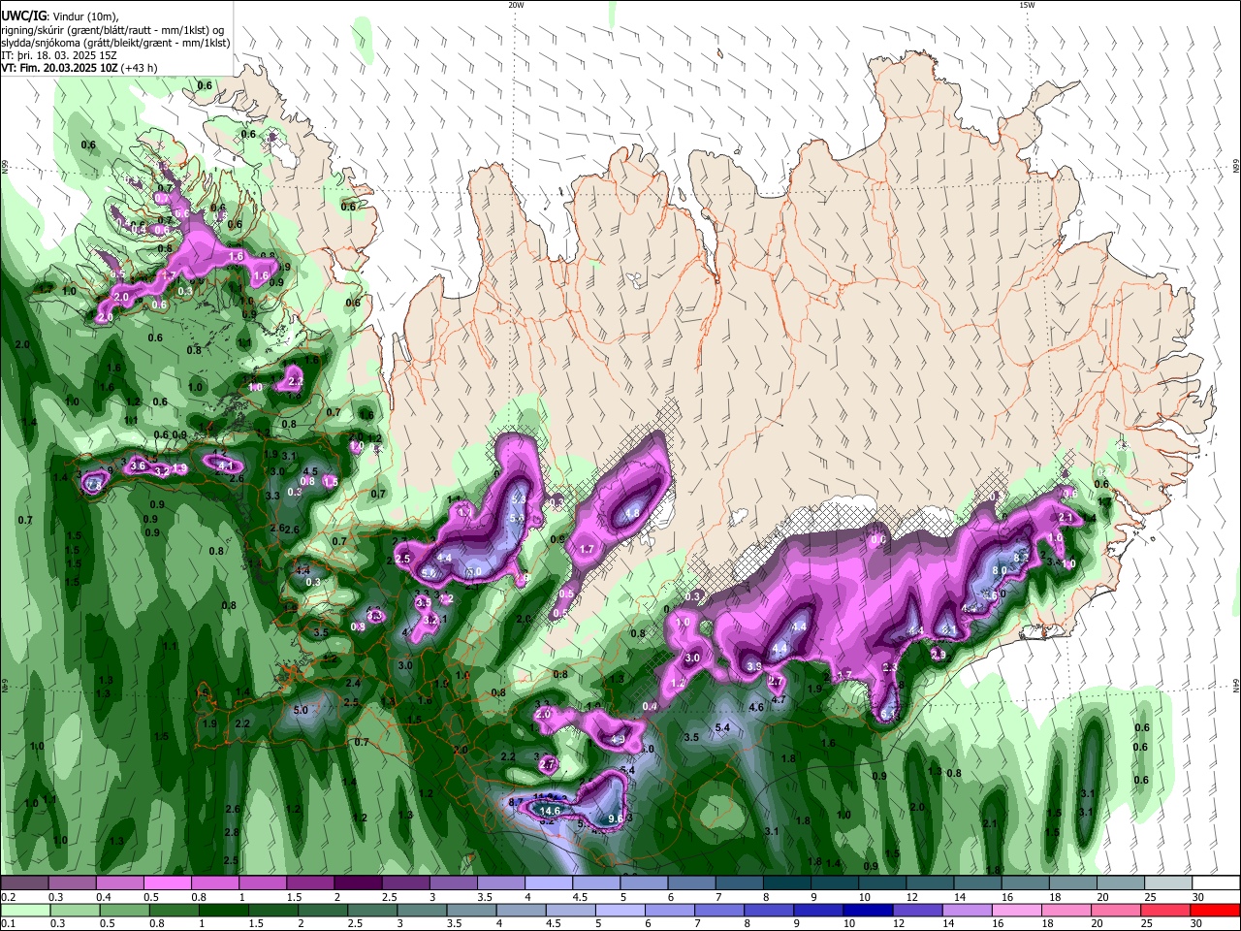Click the '8.7' value beside the 14.6 maximum
Image resolution: width=1241 pixels, height=931 pixels.
[x=517, y=802]
